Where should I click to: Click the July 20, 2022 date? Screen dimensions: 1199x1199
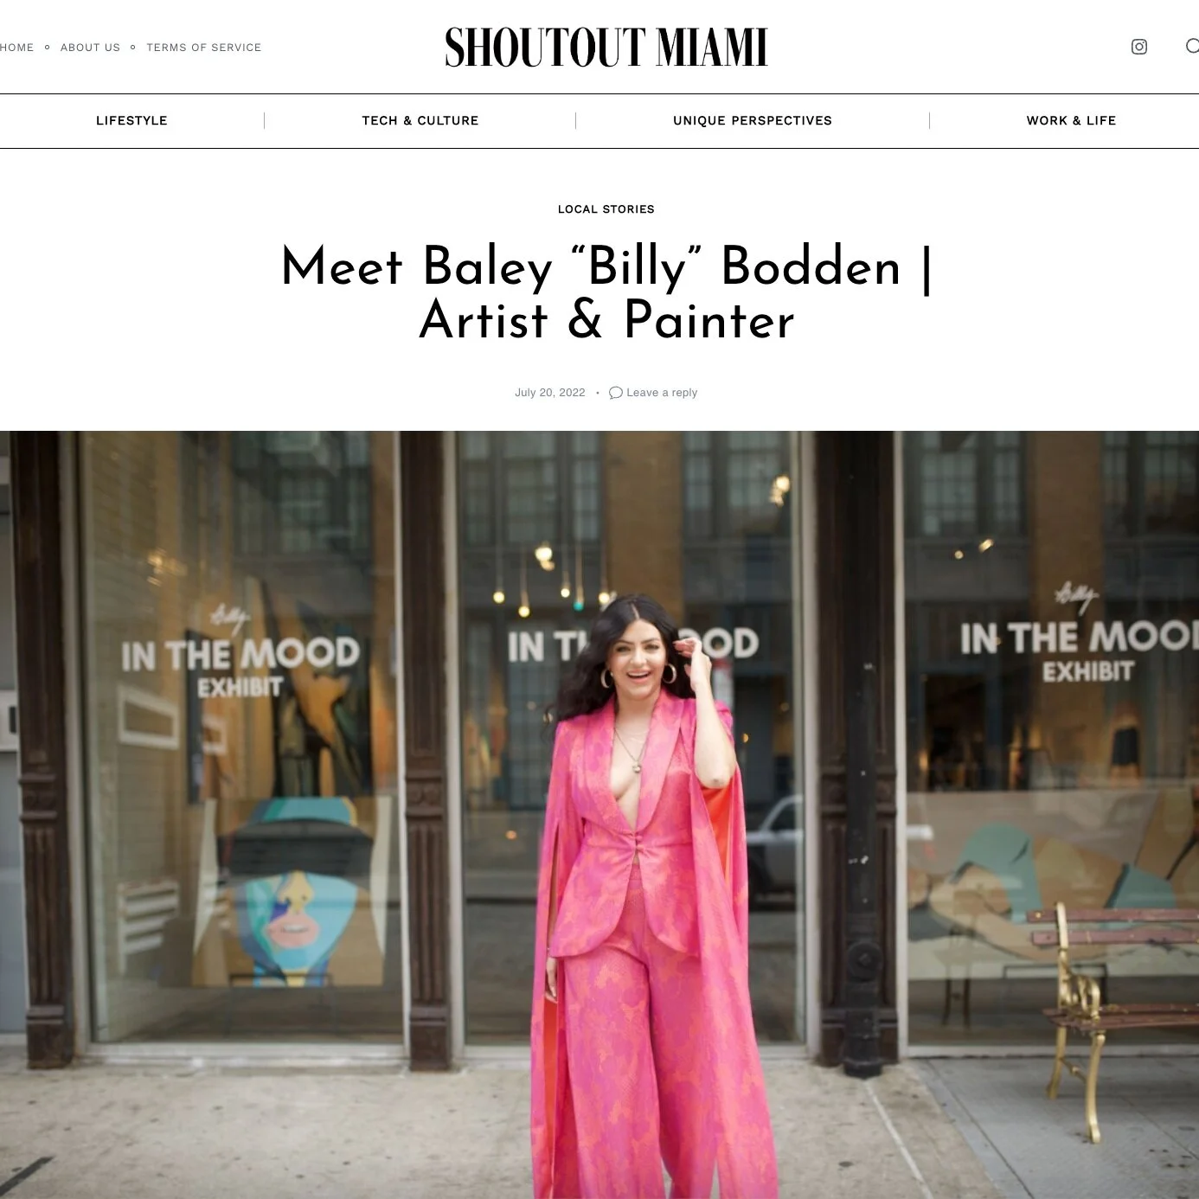tap(550, 393)
